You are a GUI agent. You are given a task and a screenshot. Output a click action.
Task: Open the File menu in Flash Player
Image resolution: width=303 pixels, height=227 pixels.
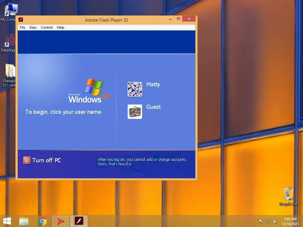tap(22, 27)
